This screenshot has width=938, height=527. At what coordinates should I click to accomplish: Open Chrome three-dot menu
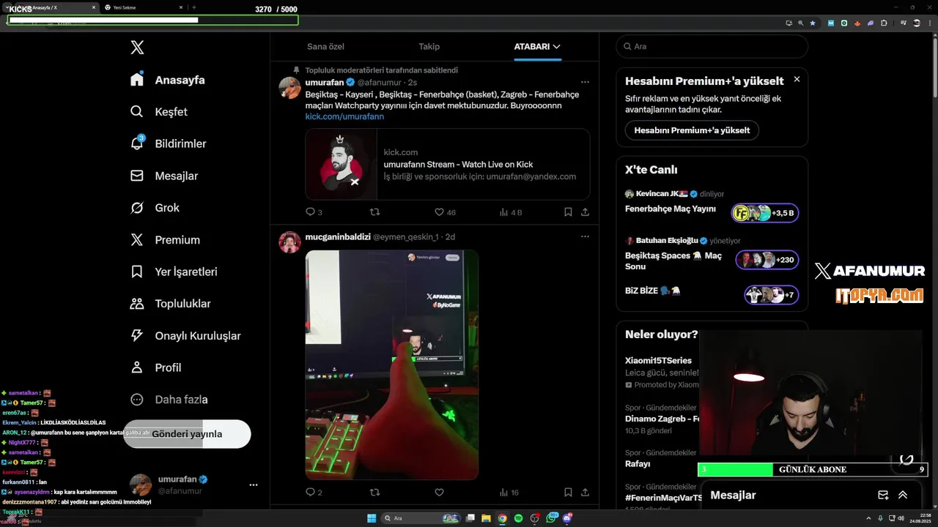pyautogui.click(x=929, y=23)
